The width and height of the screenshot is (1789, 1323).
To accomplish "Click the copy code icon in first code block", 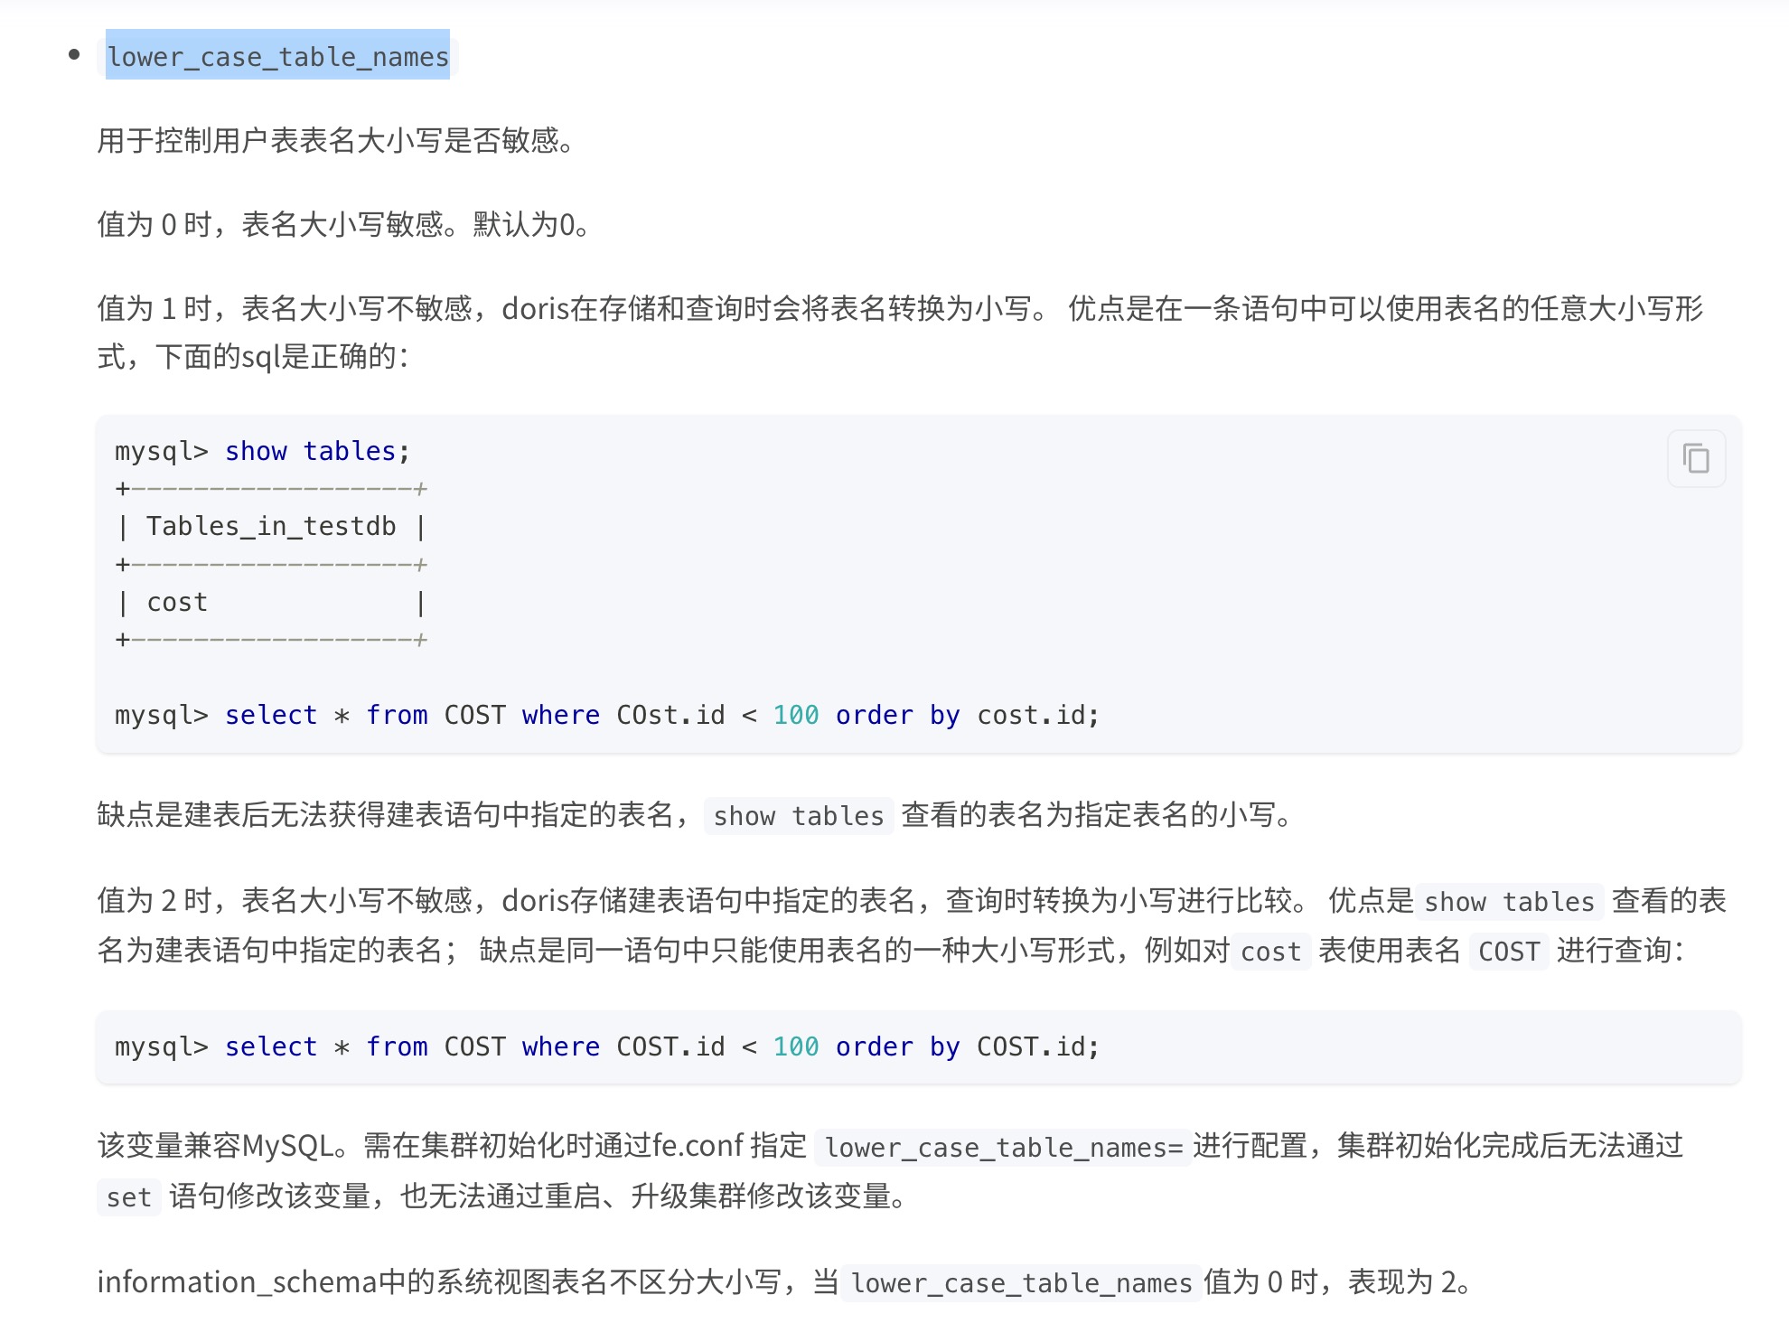I will click(1696, 459).
